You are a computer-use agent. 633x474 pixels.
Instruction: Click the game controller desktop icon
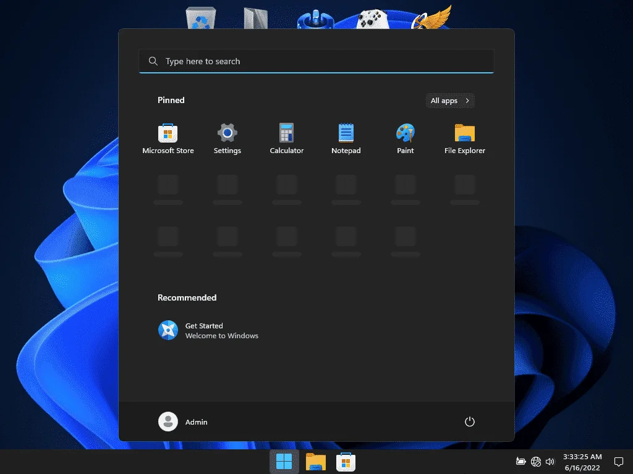[372, 19]
